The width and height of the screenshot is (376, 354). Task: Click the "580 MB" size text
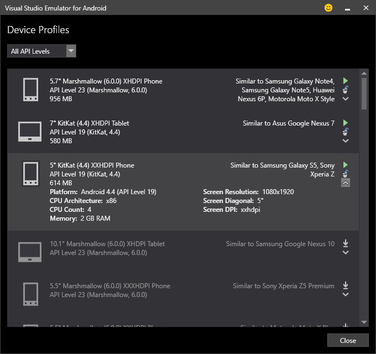coord(61,141)
